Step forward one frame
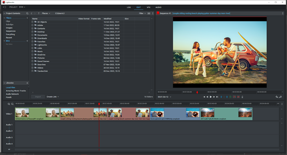 [x=214, y=97]
